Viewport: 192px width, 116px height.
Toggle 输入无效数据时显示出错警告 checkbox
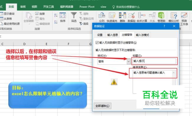pos(97,42)
